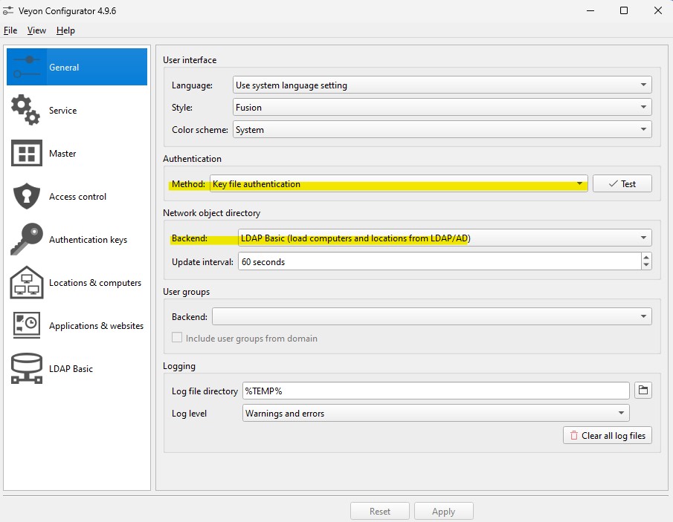Open the Color scheme dropdown
This screenshot has width=673, height=522.
click(x=442, y=129)
